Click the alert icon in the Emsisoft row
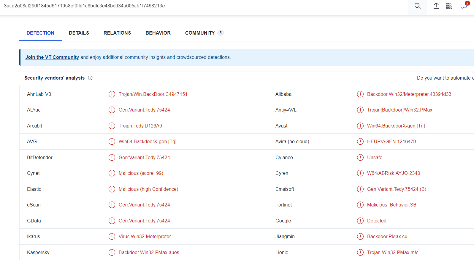474x260 pixels. pyautogui.click(x=360, y=189)
